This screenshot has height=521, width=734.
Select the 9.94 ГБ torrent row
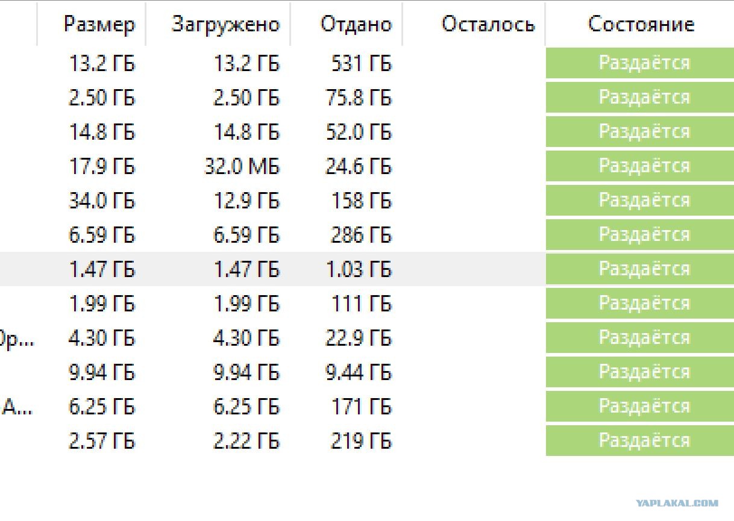click(367, 372)
